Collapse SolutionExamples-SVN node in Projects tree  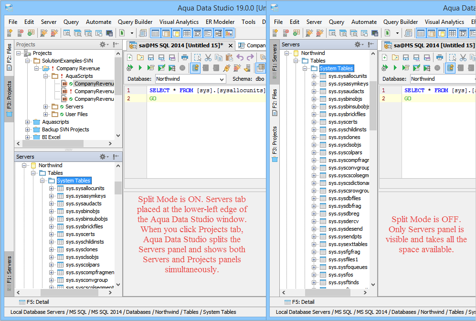tap(27, 61)
